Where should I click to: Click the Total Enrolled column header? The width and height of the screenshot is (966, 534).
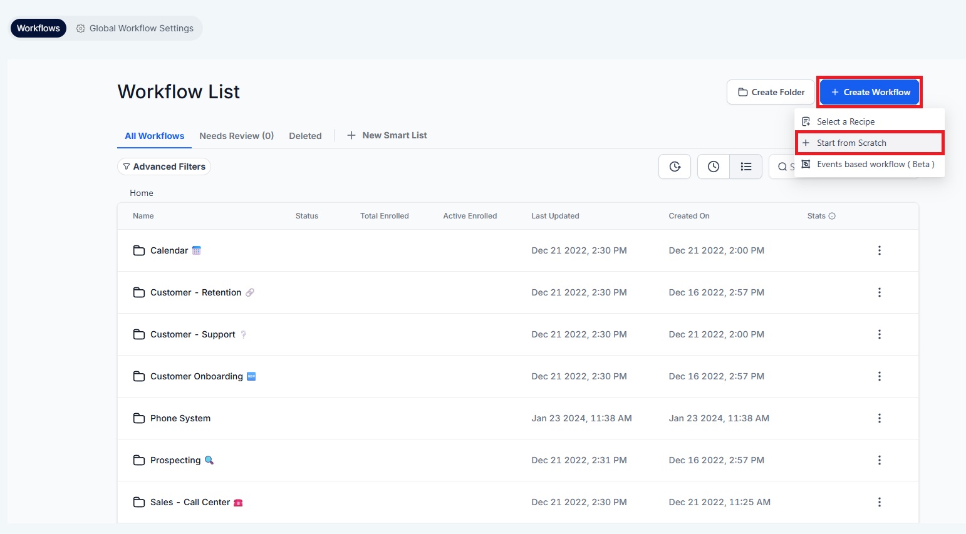(x=385, y=216)
